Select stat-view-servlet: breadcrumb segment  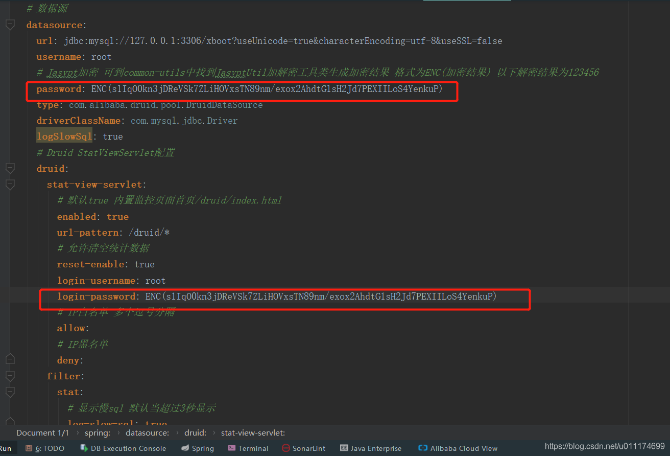tap(253, 433)
